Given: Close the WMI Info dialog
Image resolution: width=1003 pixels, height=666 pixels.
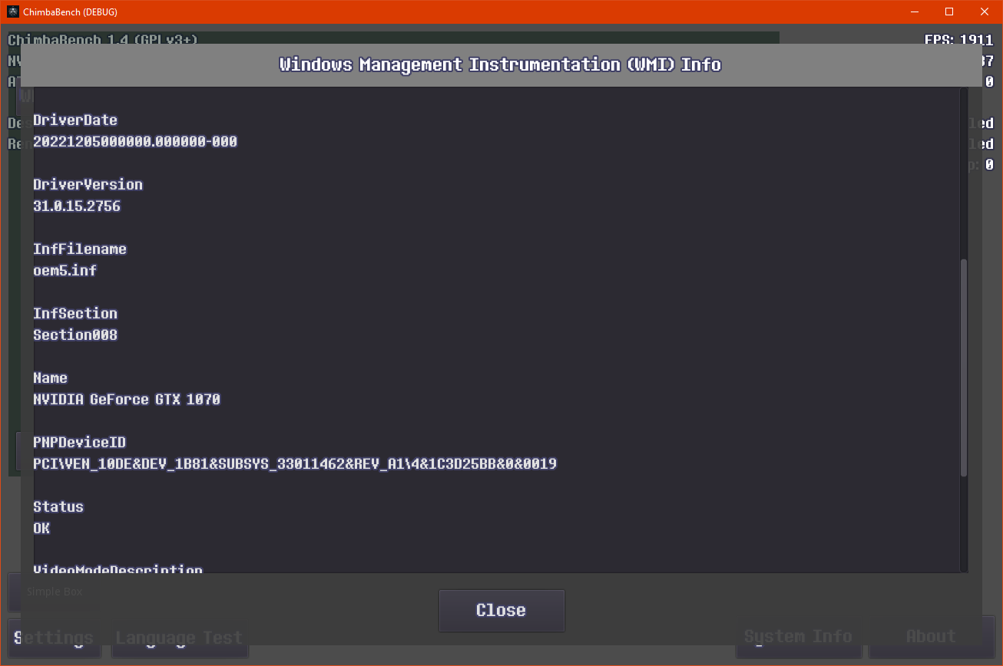Looking at the screenshot, I should point(501,611).
